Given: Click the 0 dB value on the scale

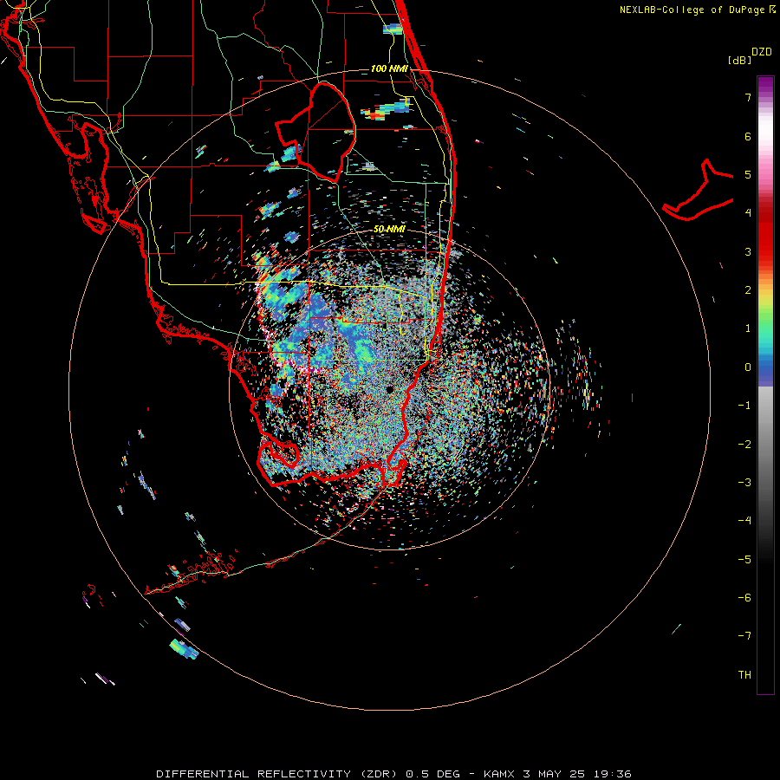Looking at the screenshot, I should [748, 367].
